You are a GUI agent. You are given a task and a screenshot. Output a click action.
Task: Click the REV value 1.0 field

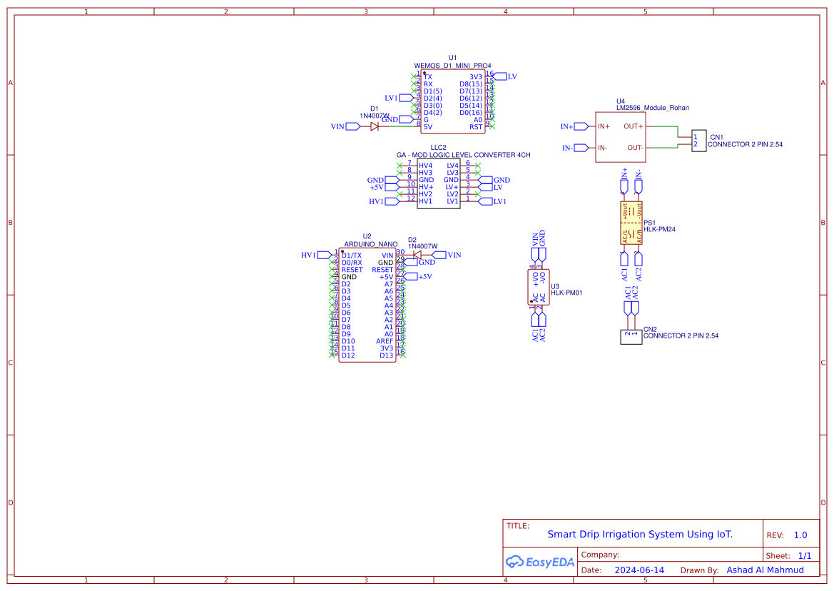pos(802,534)
